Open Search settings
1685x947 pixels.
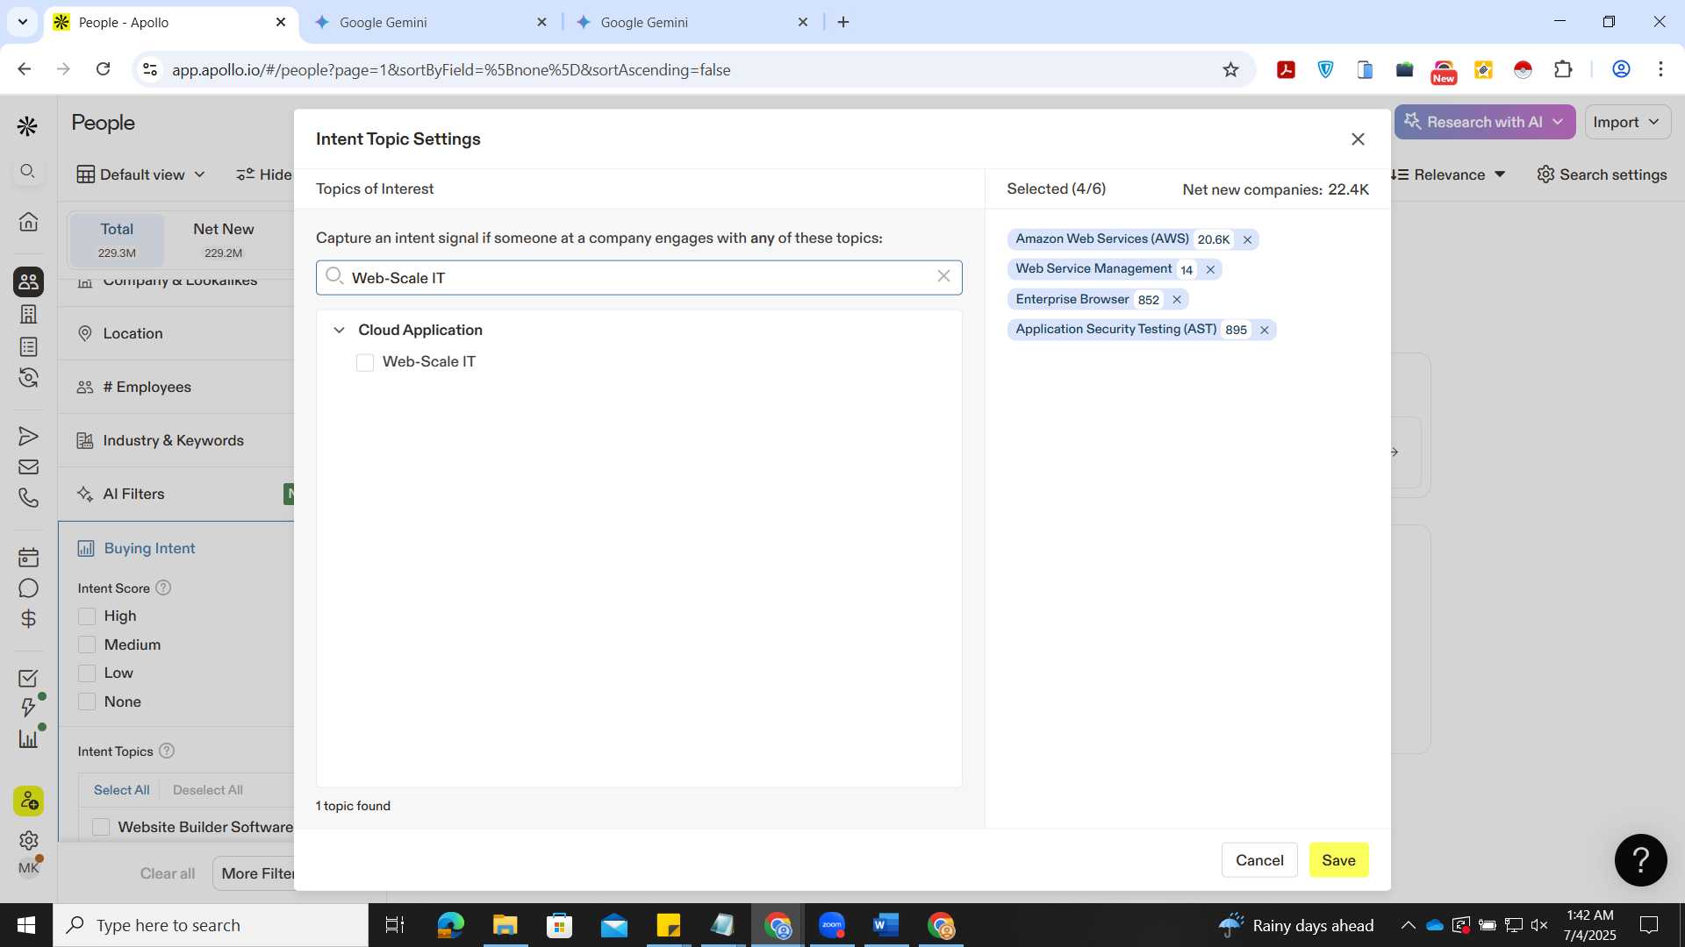[x=1602, y=174]
